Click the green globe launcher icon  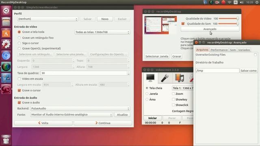(6, 67)
